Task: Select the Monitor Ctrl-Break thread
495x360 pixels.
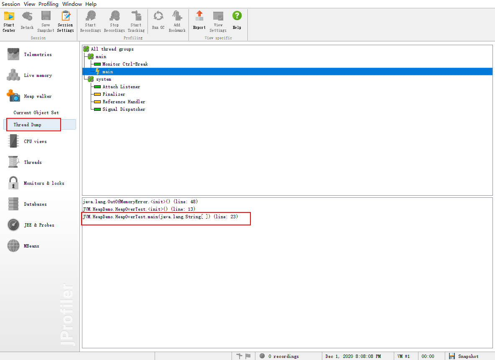Action: (125, 64)
